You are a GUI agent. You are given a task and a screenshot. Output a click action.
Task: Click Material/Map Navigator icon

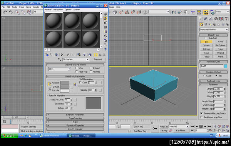coord(105,49)
